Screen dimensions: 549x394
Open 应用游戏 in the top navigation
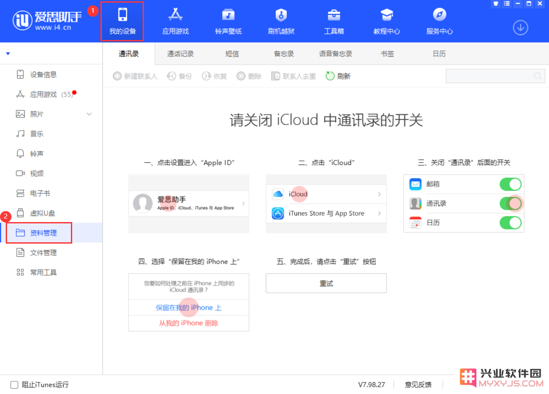click(175, 21)
